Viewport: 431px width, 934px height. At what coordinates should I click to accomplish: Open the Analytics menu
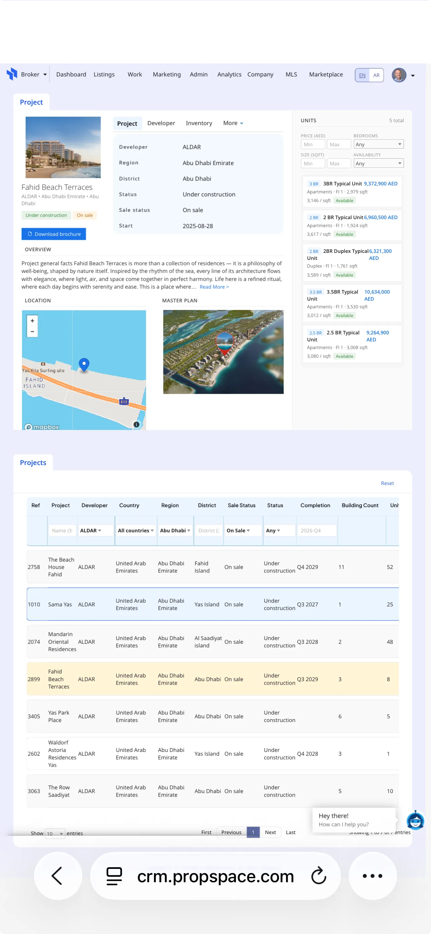tap(229, 74)
